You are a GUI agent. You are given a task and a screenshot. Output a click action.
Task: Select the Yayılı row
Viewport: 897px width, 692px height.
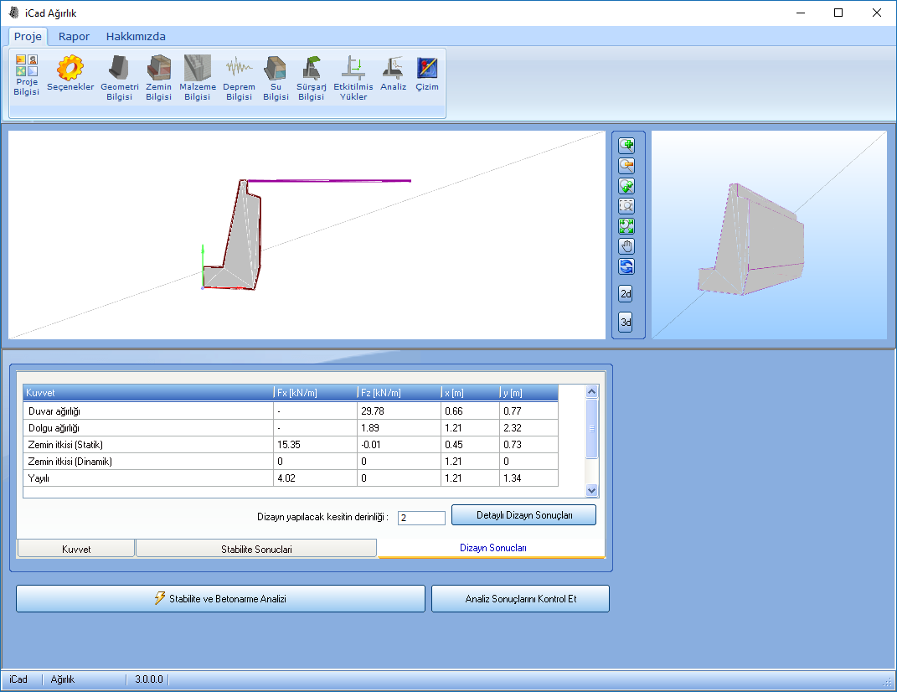[x=291, y=478]
